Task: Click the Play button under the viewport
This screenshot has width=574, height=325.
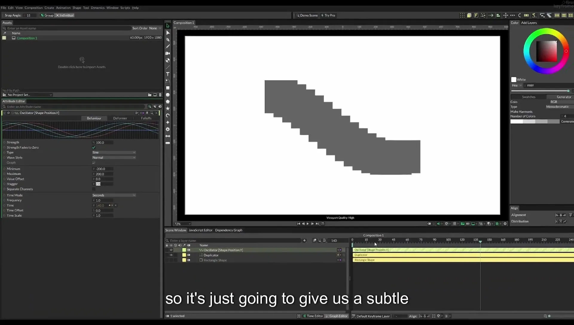Action: point(308,224)
